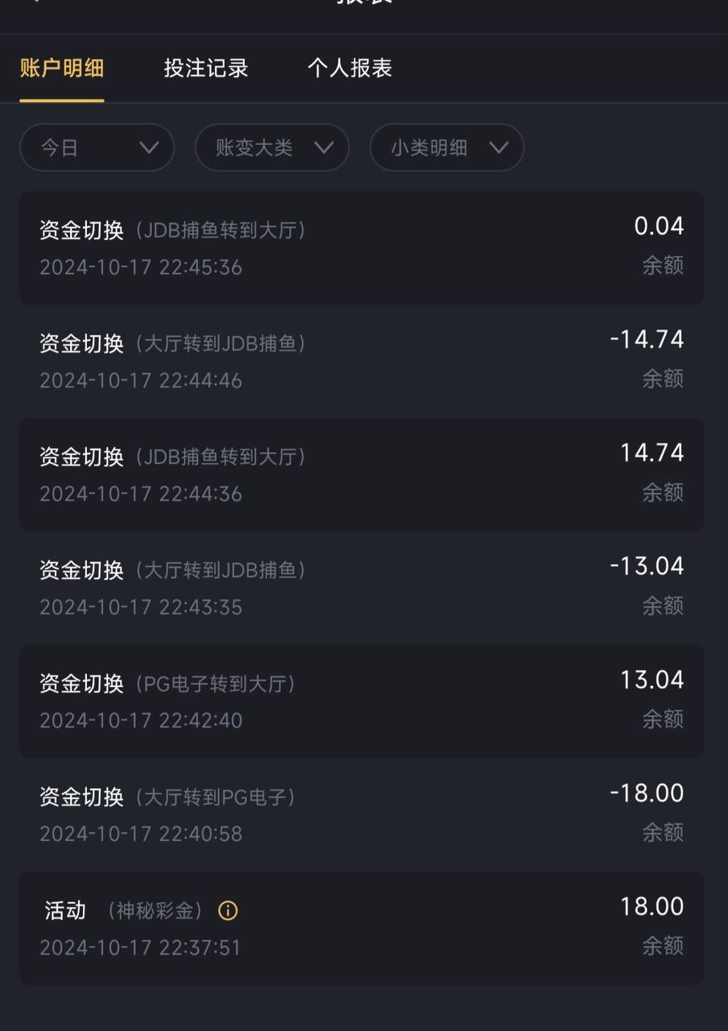The width and height of the screenshot is (728, 1031).
Task: Click the chevron arrow in 小类明细 filter
Action: pos(498,147)
